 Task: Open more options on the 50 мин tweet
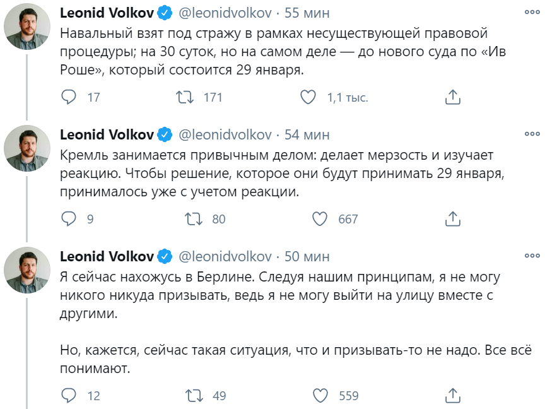(x=532, y=256)
